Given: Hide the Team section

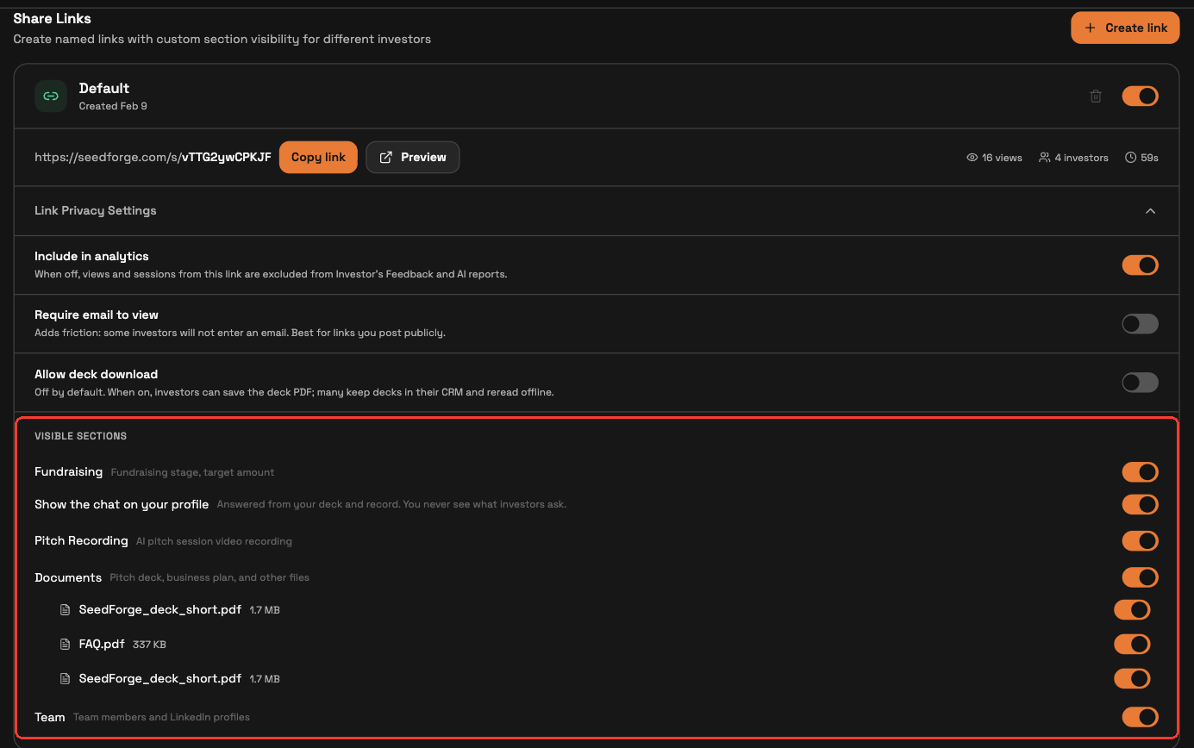Looking at the screenshot, I should pos(1140,717).
